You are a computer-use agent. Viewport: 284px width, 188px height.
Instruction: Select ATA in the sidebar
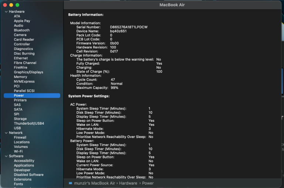(x=17, y=16)
